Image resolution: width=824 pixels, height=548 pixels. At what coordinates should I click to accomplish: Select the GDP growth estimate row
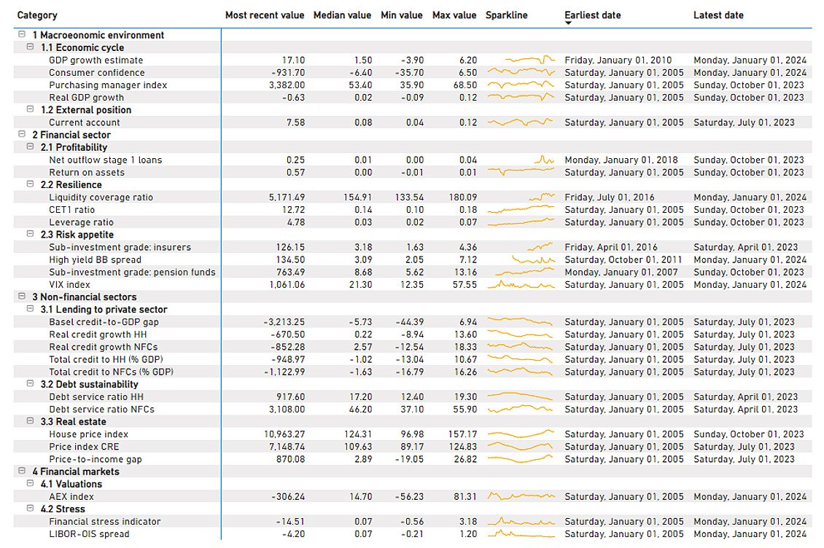click(x=413, y=60)
